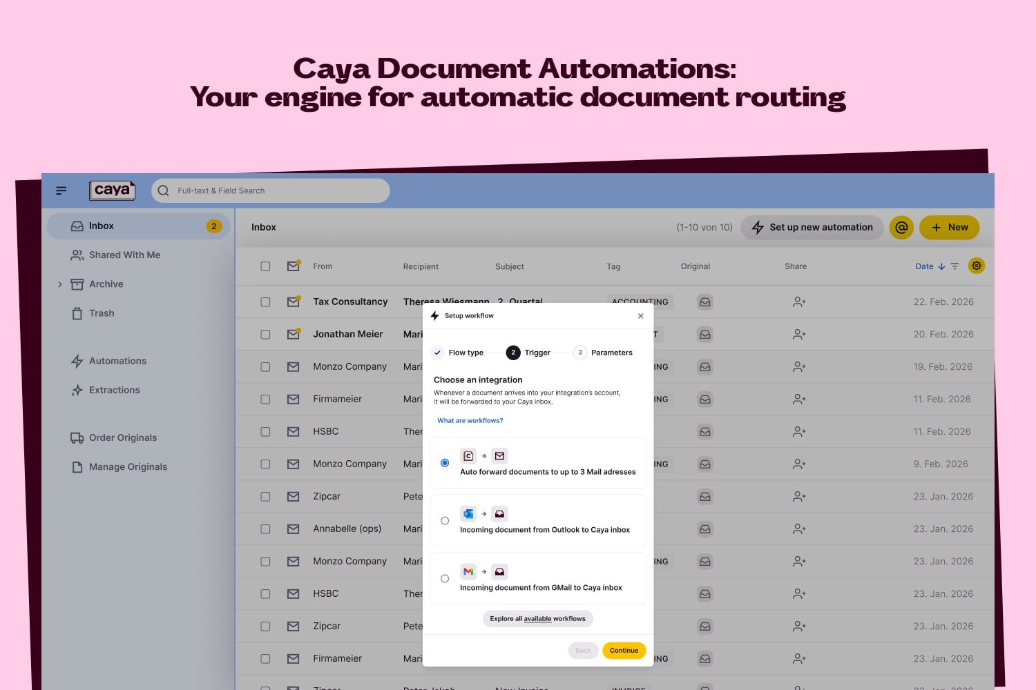Click the Recipient column header
This screenshot has width=1036, height=690.
(421, 266)
